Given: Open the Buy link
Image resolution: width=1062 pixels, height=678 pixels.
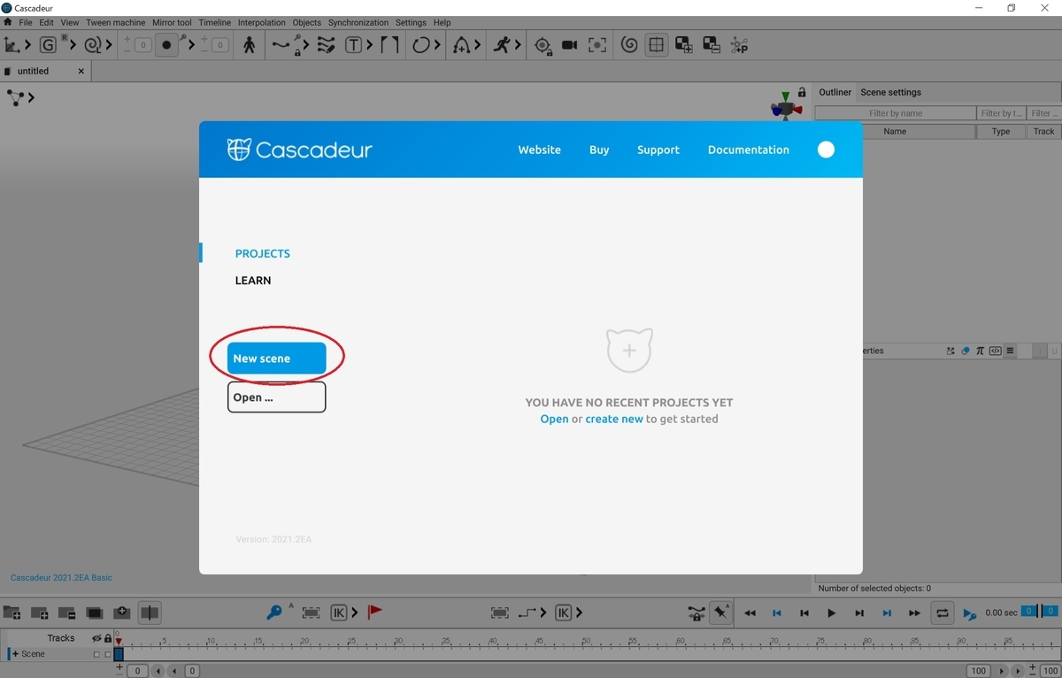Looking at the screenshot, I should click(599, 150).
